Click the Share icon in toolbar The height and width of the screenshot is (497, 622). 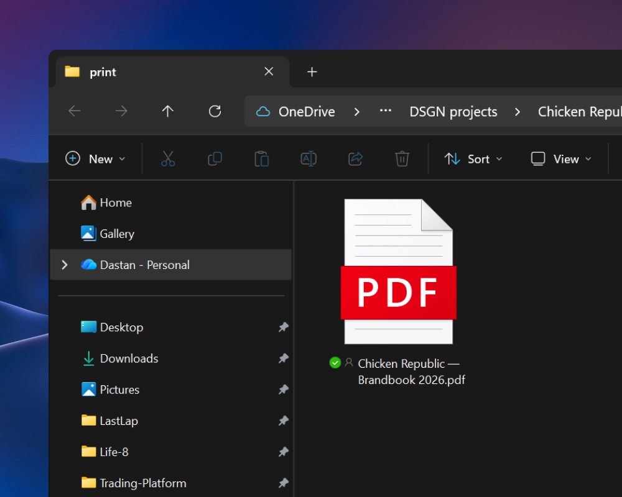[355, 159]
